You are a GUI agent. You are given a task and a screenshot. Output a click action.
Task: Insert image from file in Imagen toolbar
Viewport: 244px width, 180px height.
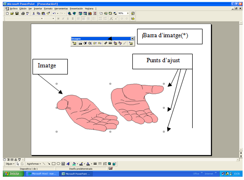[x=74, y=43]
